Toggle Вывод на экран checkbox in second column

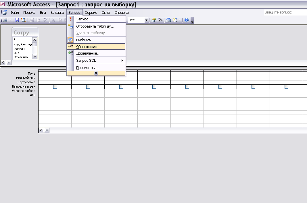tap(88, 87)
